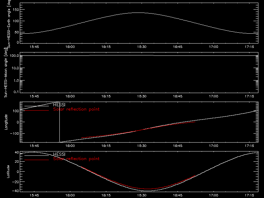Click 17:00 time label below Longitude plot
This screenshot has width=264, height=198.
214,146
